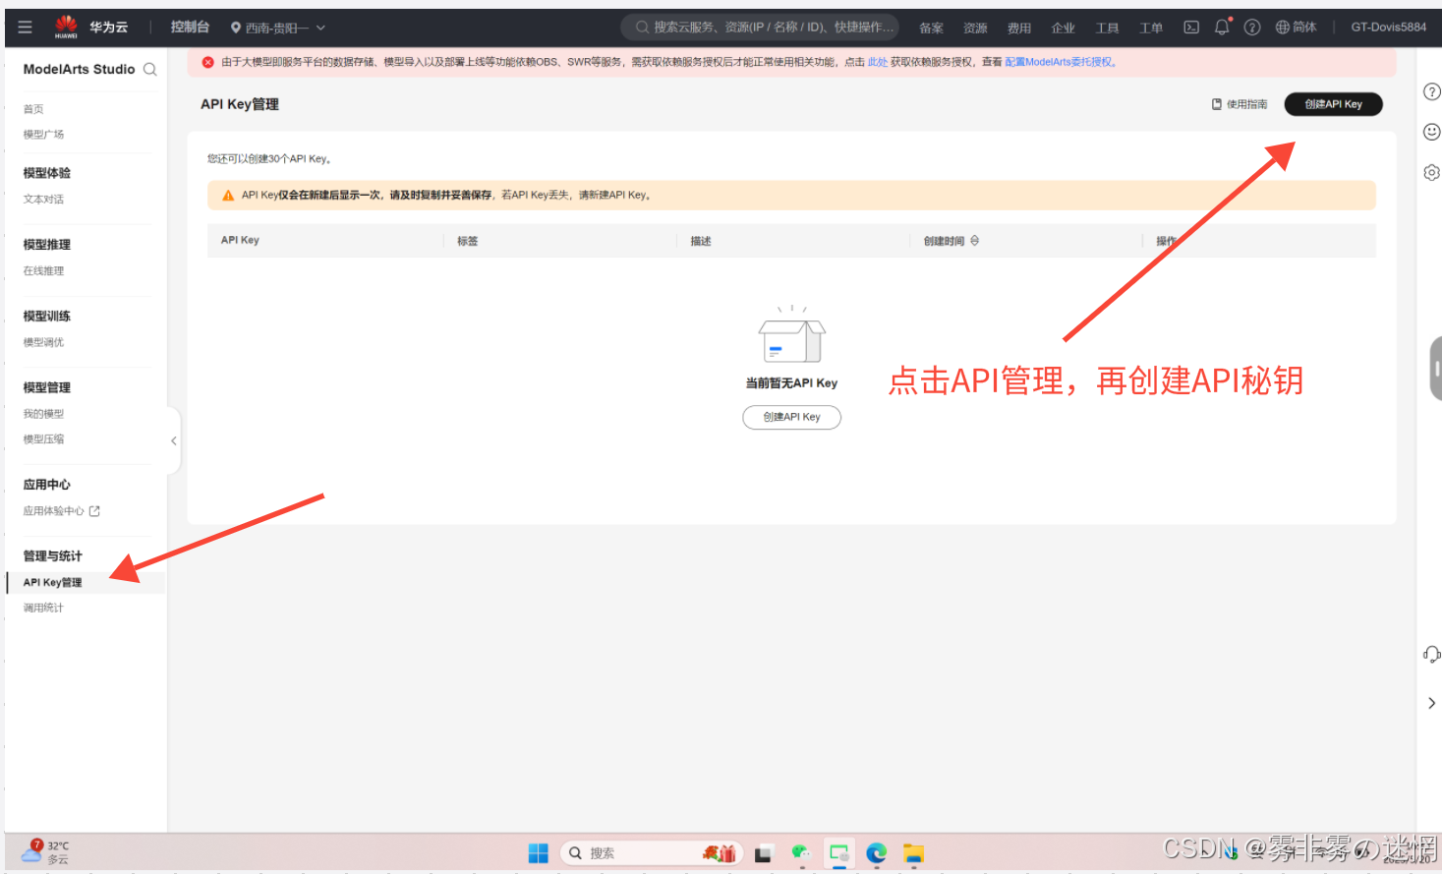
Task: Open the 企业 top menu
Action: [1064, 28]
